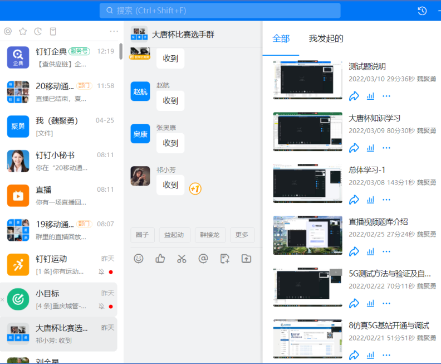Viewport: 441px width, 364px height.
Task: Click the @ mention icon in toolbar
Action: click(x=203, y=259)
